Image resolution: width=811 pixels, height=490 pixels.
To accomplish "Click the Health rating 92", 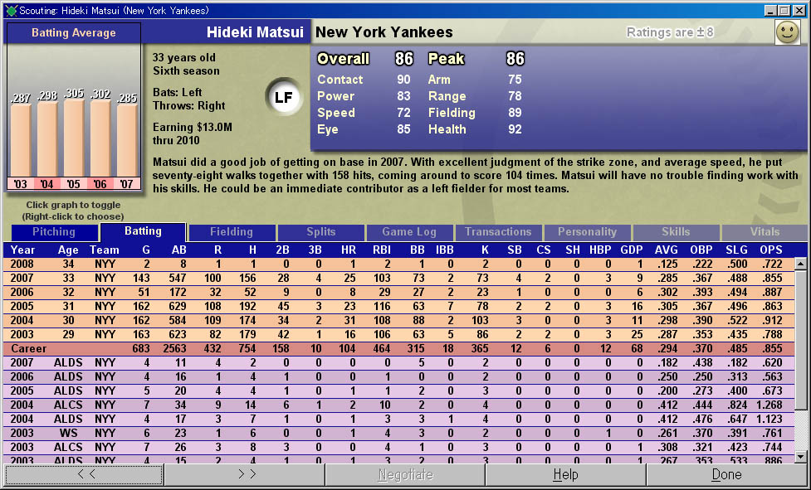I will pyautogui.click(x=515, y=129).
